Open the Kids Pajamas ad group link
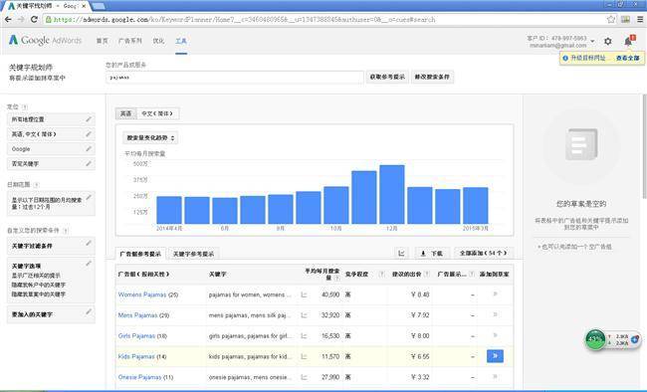 136,356
